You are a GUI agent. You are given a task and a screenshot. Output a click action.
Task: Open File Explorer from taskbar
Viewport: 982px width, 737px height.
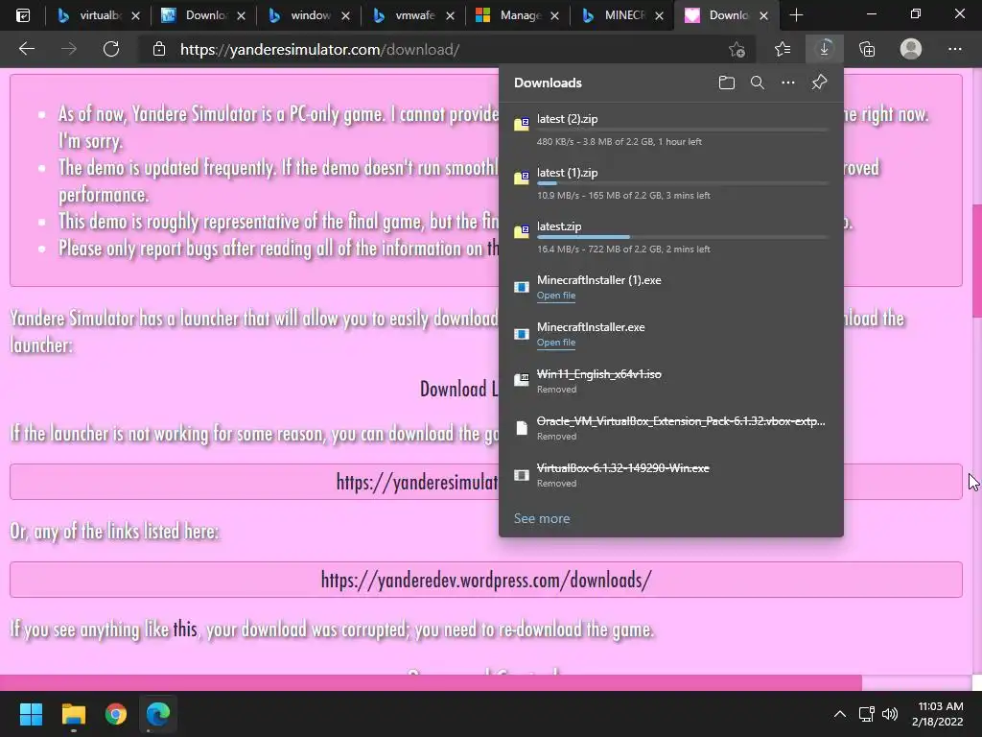73,714
